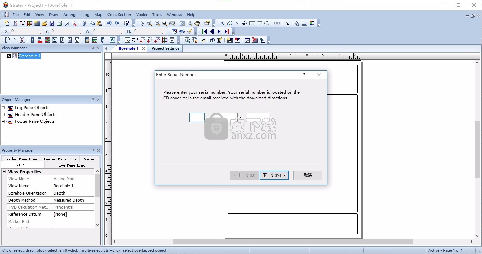This screenshot has height=254, width=482.
Task: Select the Polyline drawing tool
Action: [237, 23]
